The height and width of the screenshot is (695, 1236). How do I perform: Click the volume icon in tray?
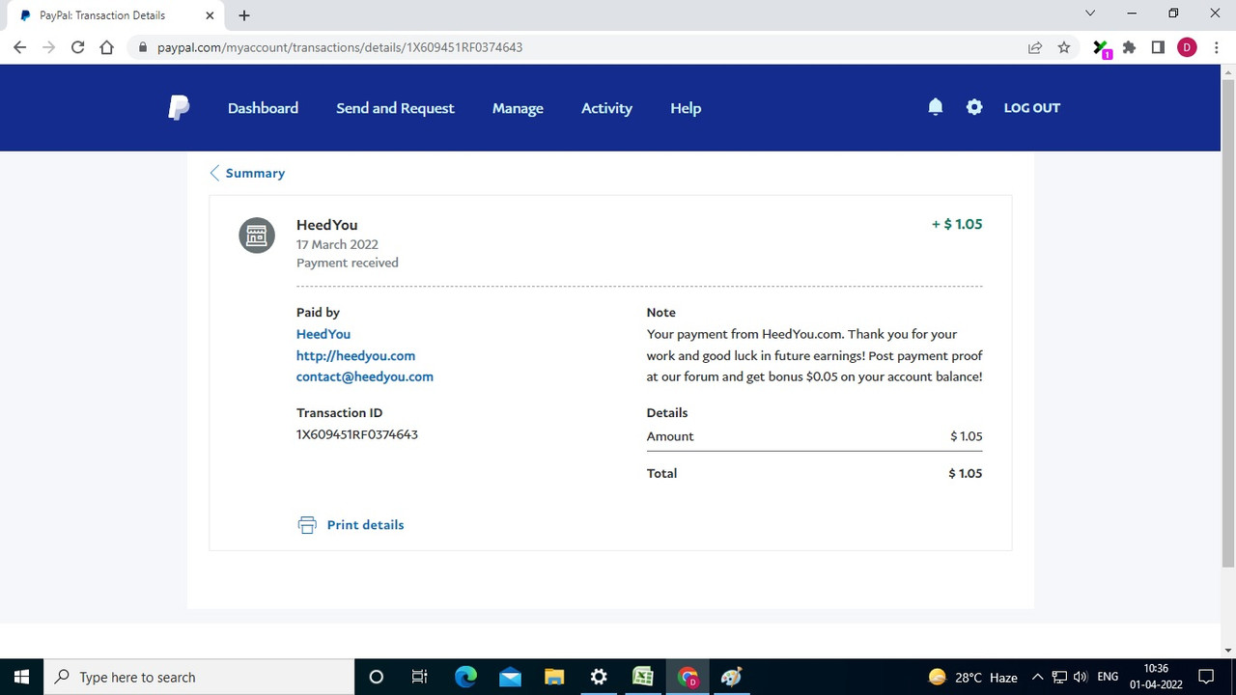tap(1081, 677)
